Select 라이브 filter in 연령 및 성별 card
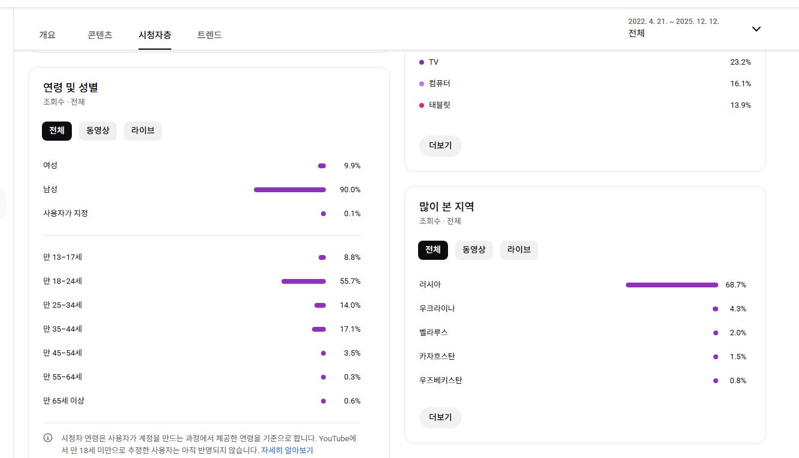Image resolution: width=799 pixels, height=458 pixels. click(x=143, y=131)
